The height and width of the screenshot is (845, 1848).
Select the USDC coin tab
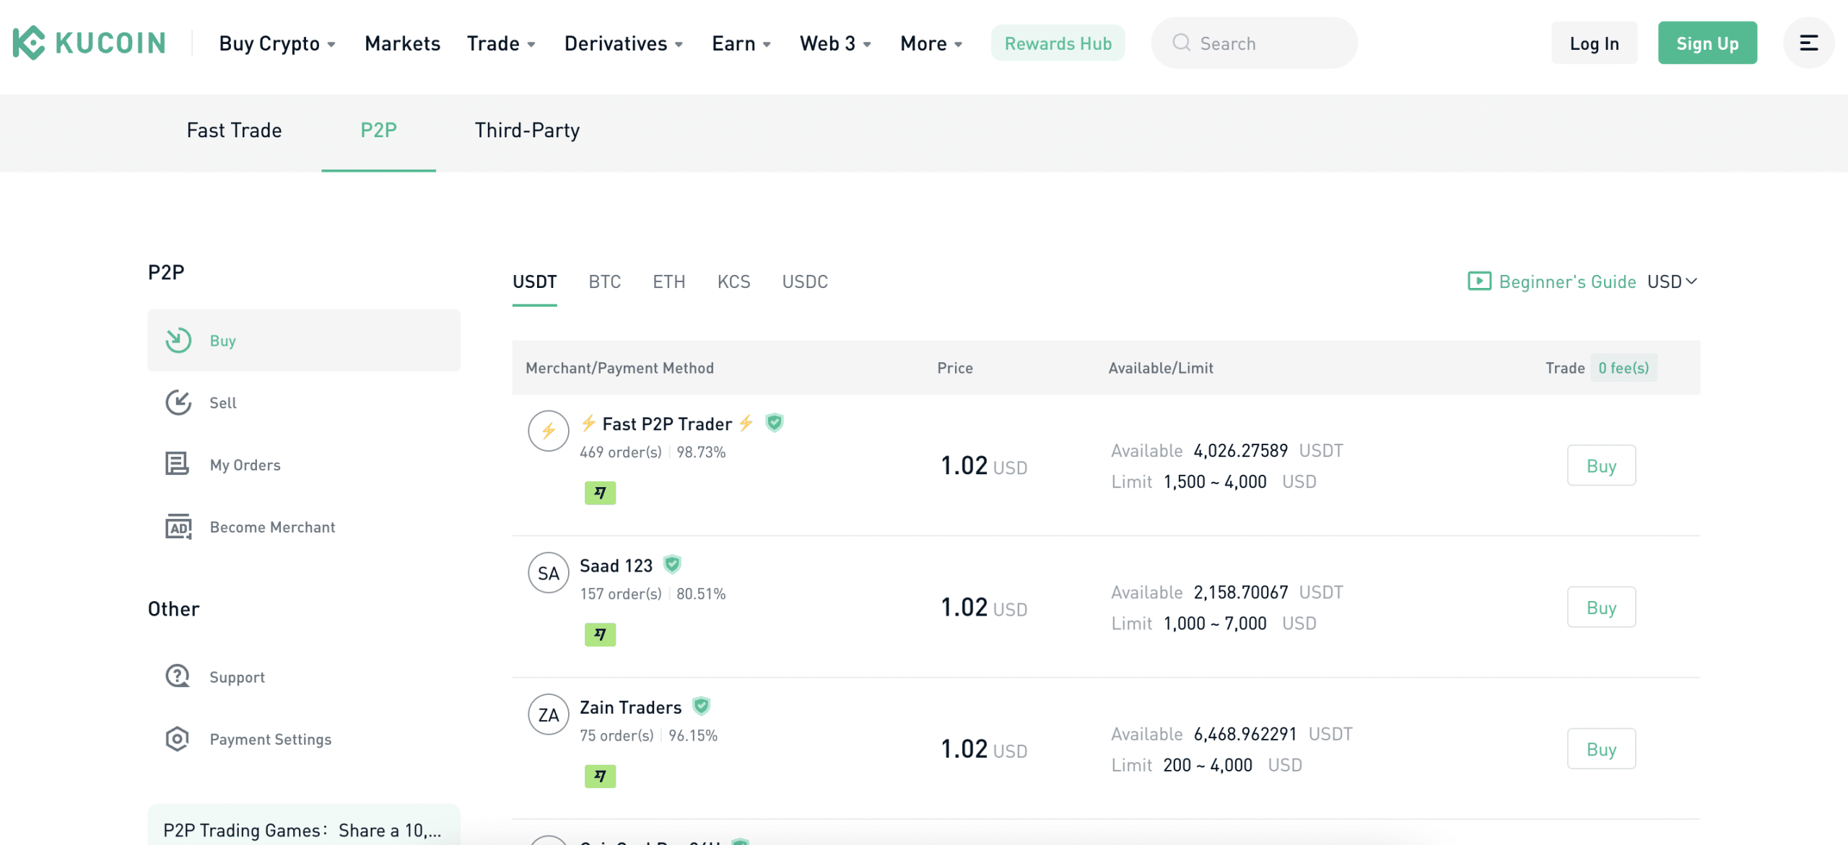tap(805, 281)
